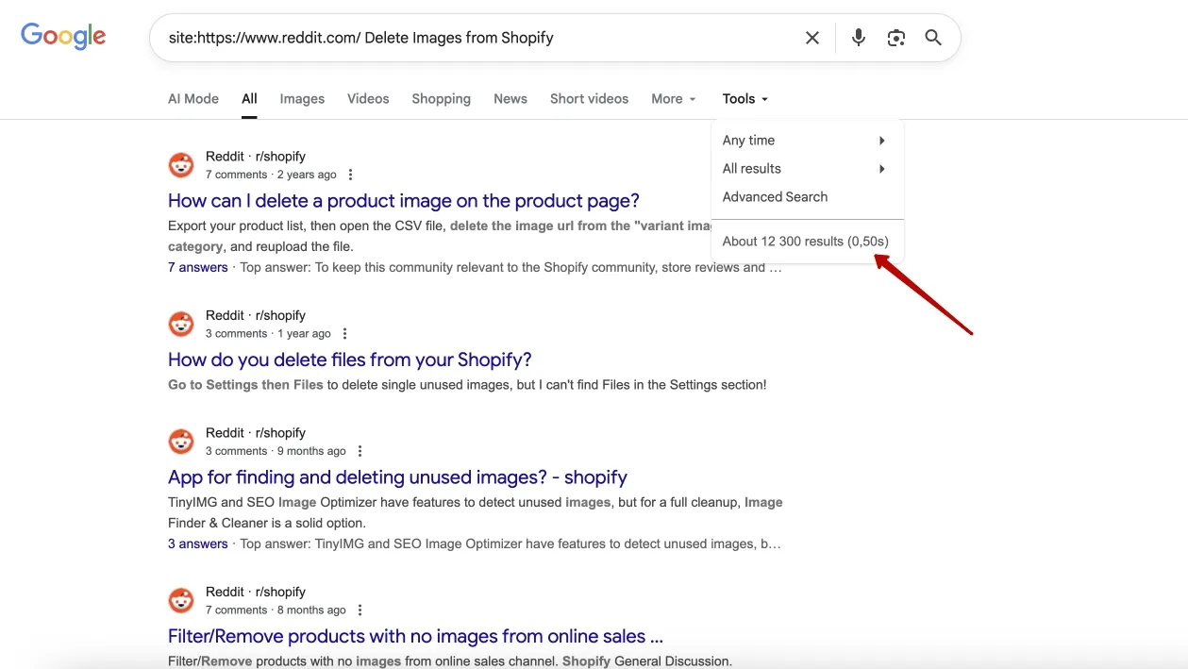Open Advanced Search from the Tools menu
Image resolution: width=1188 pixels, height=669 pixels.
click(775, 196)
